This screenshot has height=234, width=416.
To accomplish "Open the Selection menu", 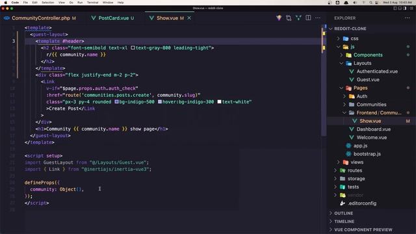I will pos(47,3).
